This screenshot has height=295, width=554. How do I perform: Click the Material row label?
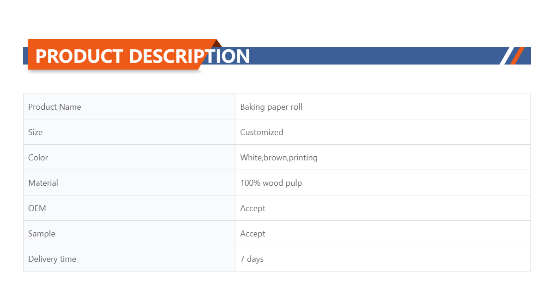[43, 183]
